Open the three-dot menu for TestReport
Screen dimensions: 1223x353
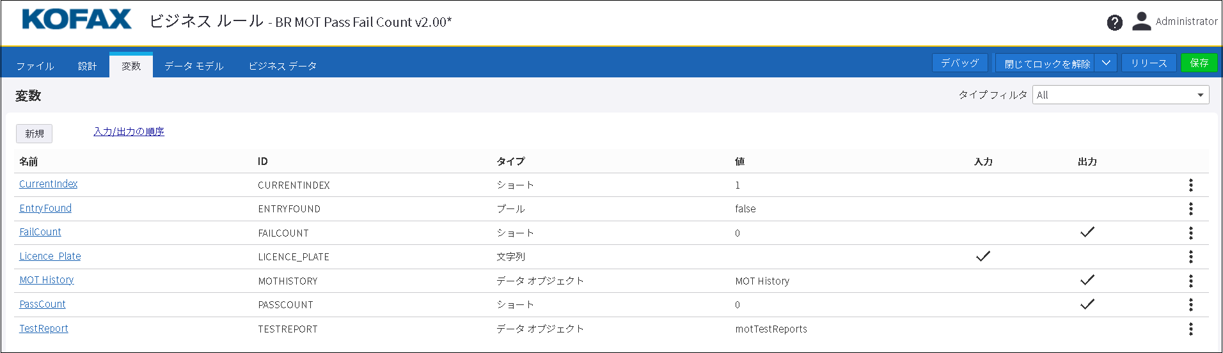[1190, 329]
